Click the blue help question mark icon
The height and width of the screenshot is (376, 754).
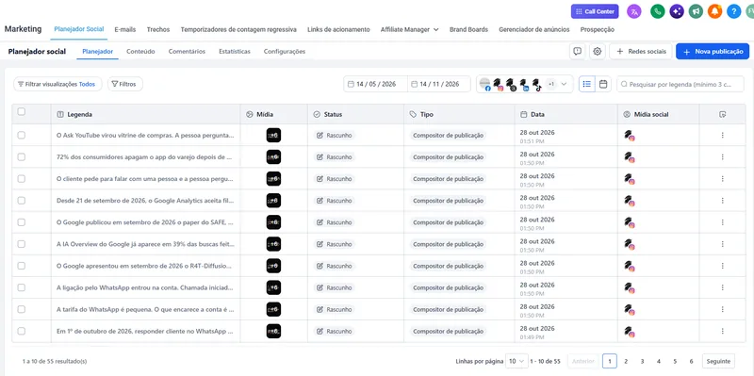coord(733,11)
